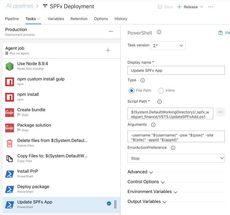Select the Create bundle task
Image resolution: width=230 pixels, height=215 pixels.
point(62,112)
